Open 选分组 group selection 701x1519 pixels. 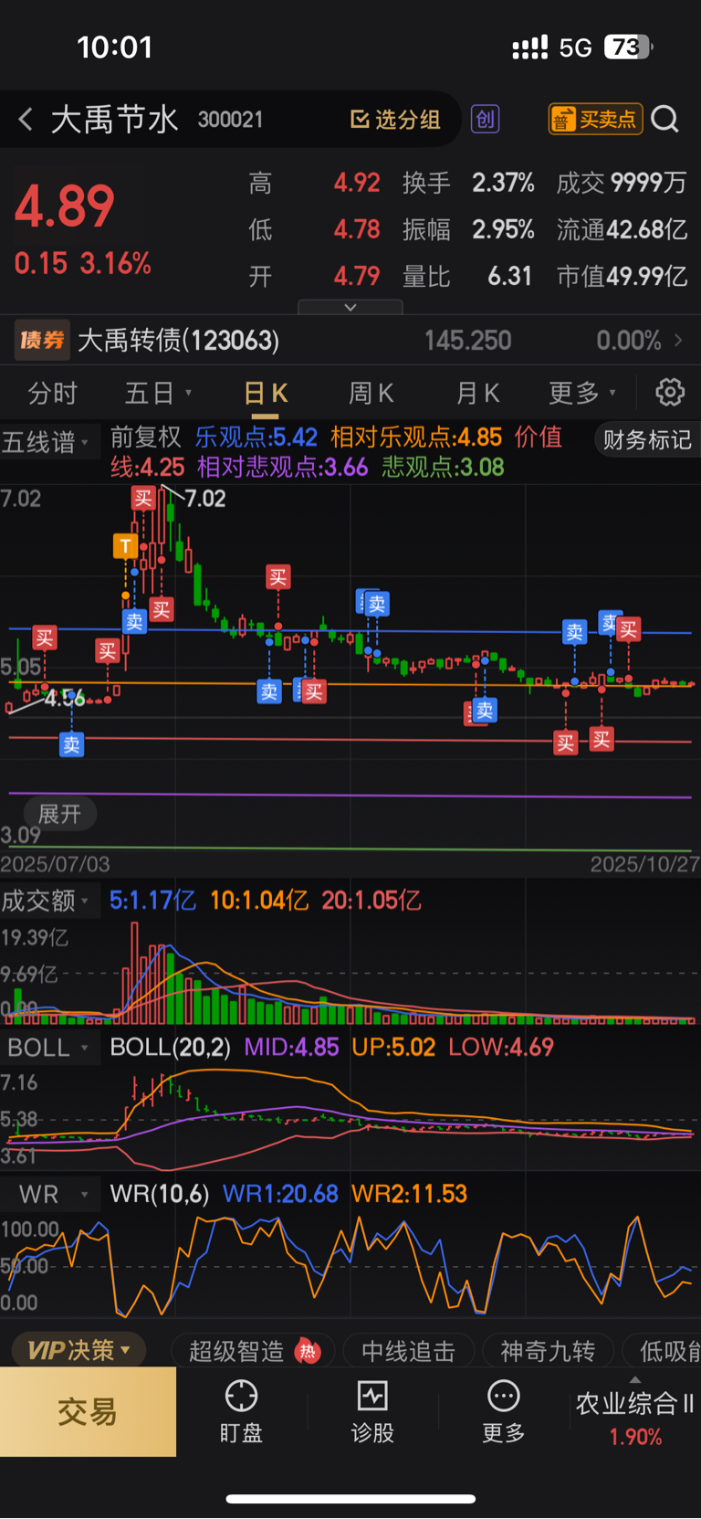coord(395,119)
